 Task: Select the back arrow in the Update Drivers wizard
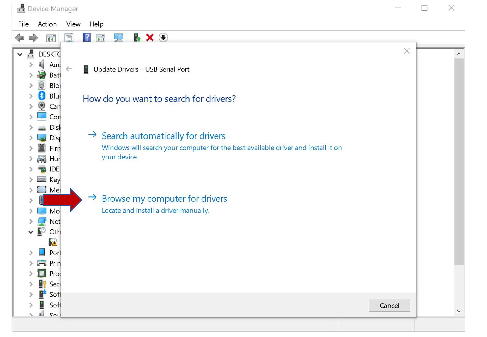pos(69,69)
